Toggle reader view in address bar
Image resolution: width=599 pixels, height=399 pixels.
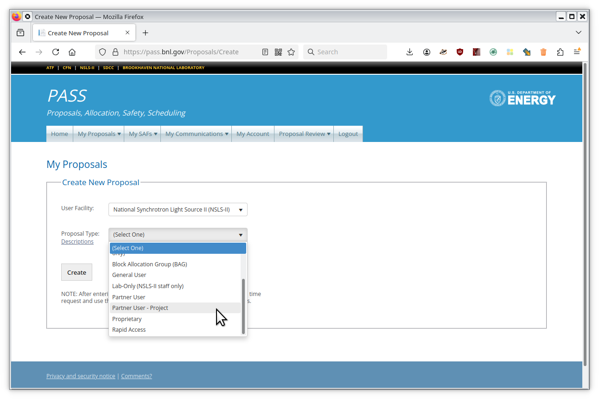point(265,52)
